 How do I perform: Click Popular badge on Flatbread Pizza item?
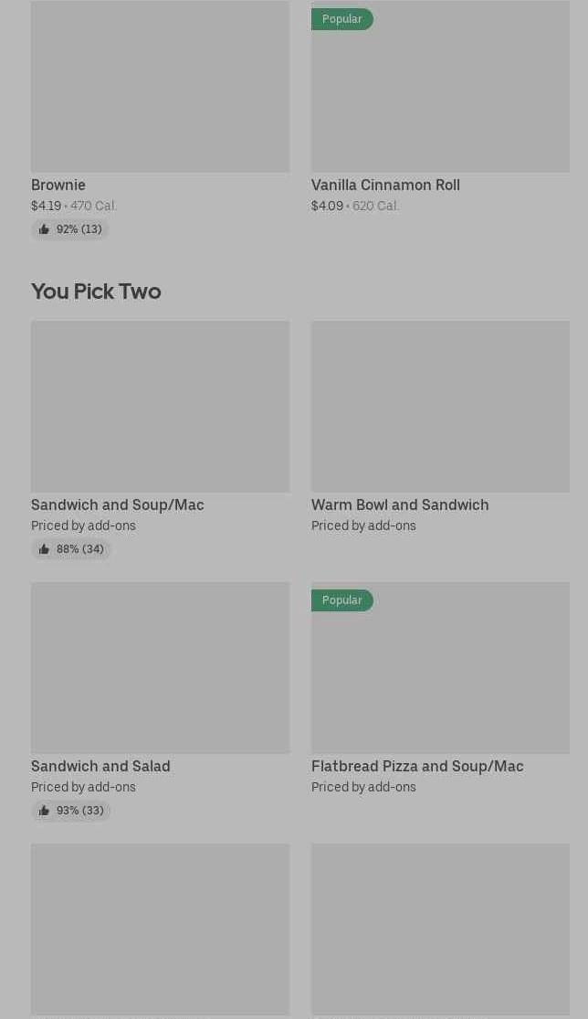[341, 600]
